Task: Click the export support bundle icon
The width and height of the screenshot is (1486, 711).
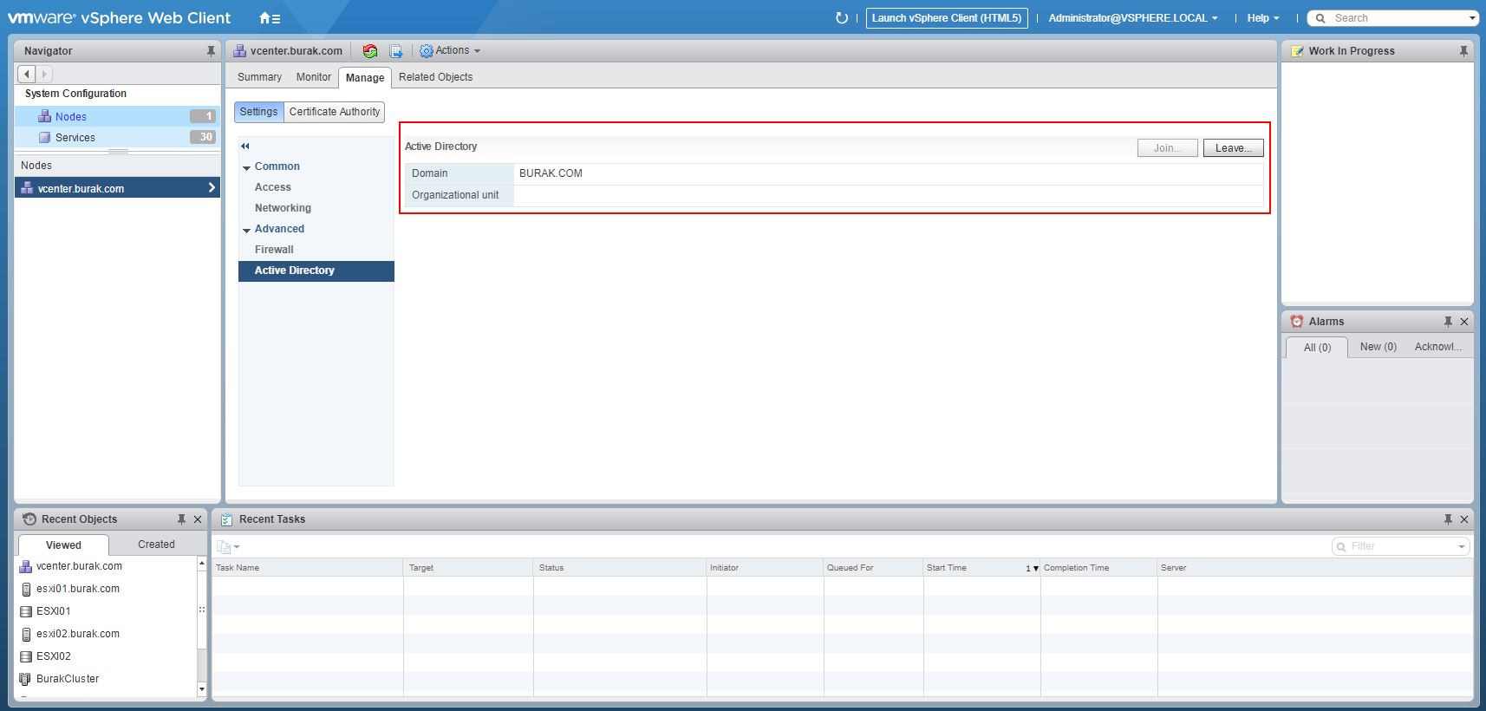Action: pyautogui.click(x=396, y=51)
